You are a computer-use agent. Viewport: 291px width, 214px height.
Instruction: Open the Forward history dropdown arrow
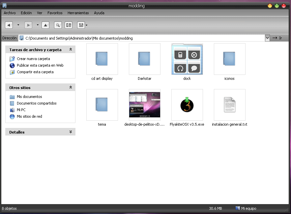click(x=38, y=25)
